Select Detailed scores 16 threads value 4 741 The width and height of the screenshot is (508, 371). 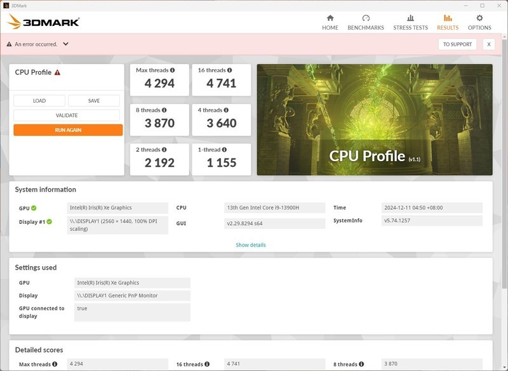point(274,363)
